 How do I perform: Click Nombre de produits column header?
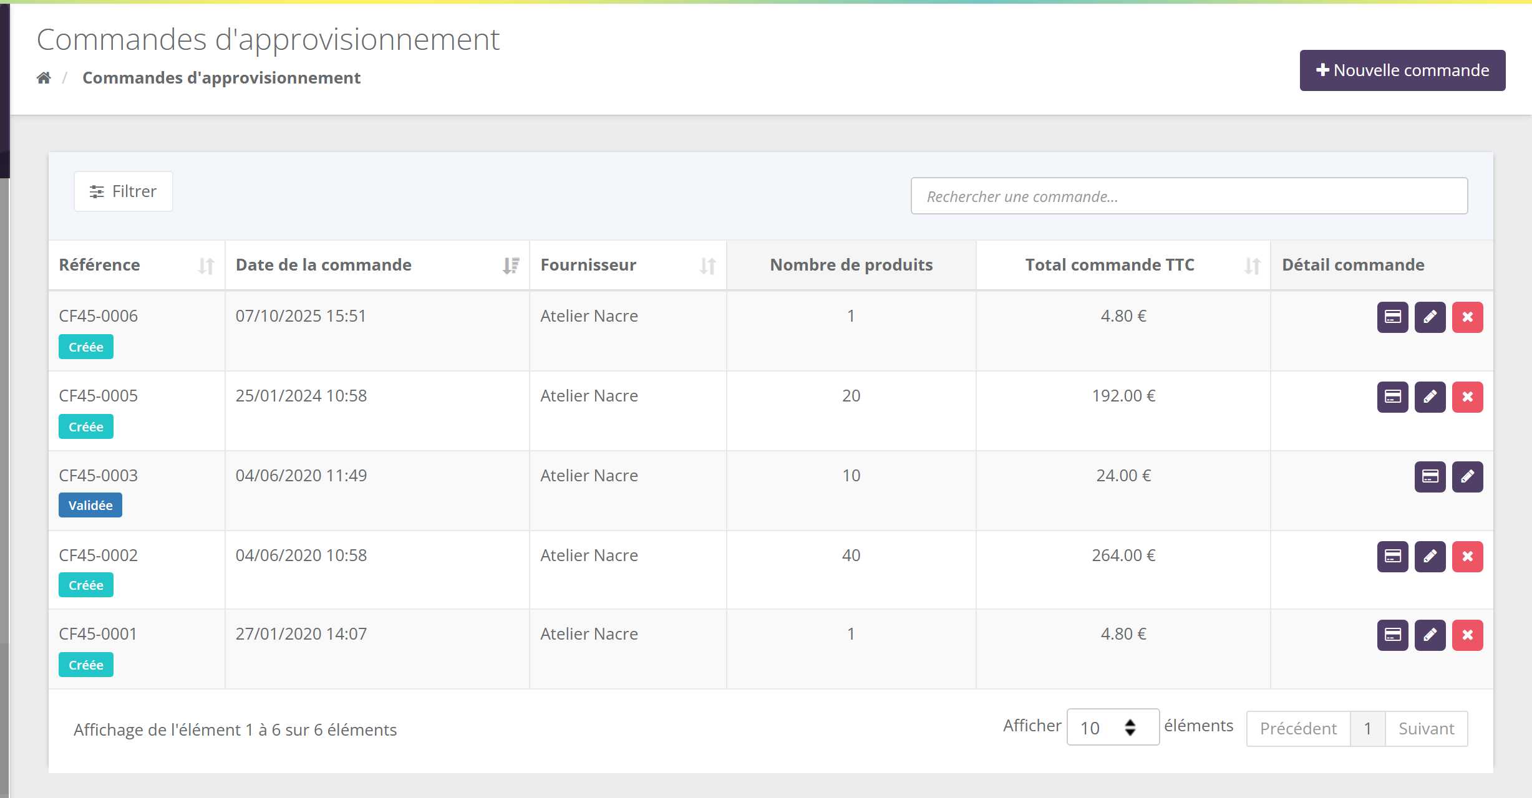click(x=851, y=265)
